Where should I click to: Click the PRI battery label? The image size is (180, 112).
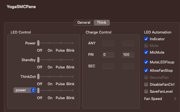point(91,55)
